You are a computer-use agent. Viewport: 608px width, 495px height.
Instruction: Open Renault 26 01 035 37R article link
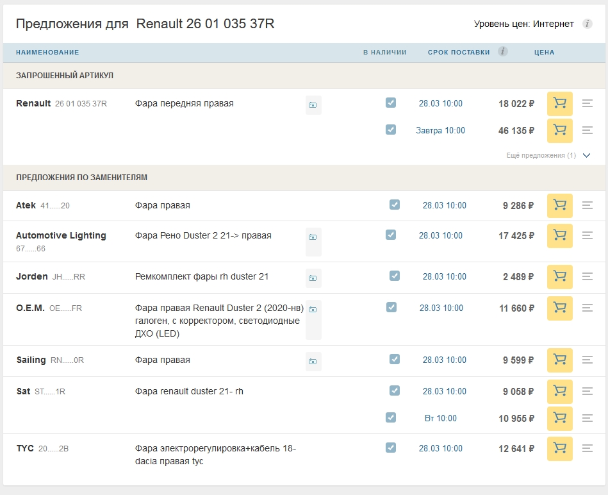[x=81, y=104]
